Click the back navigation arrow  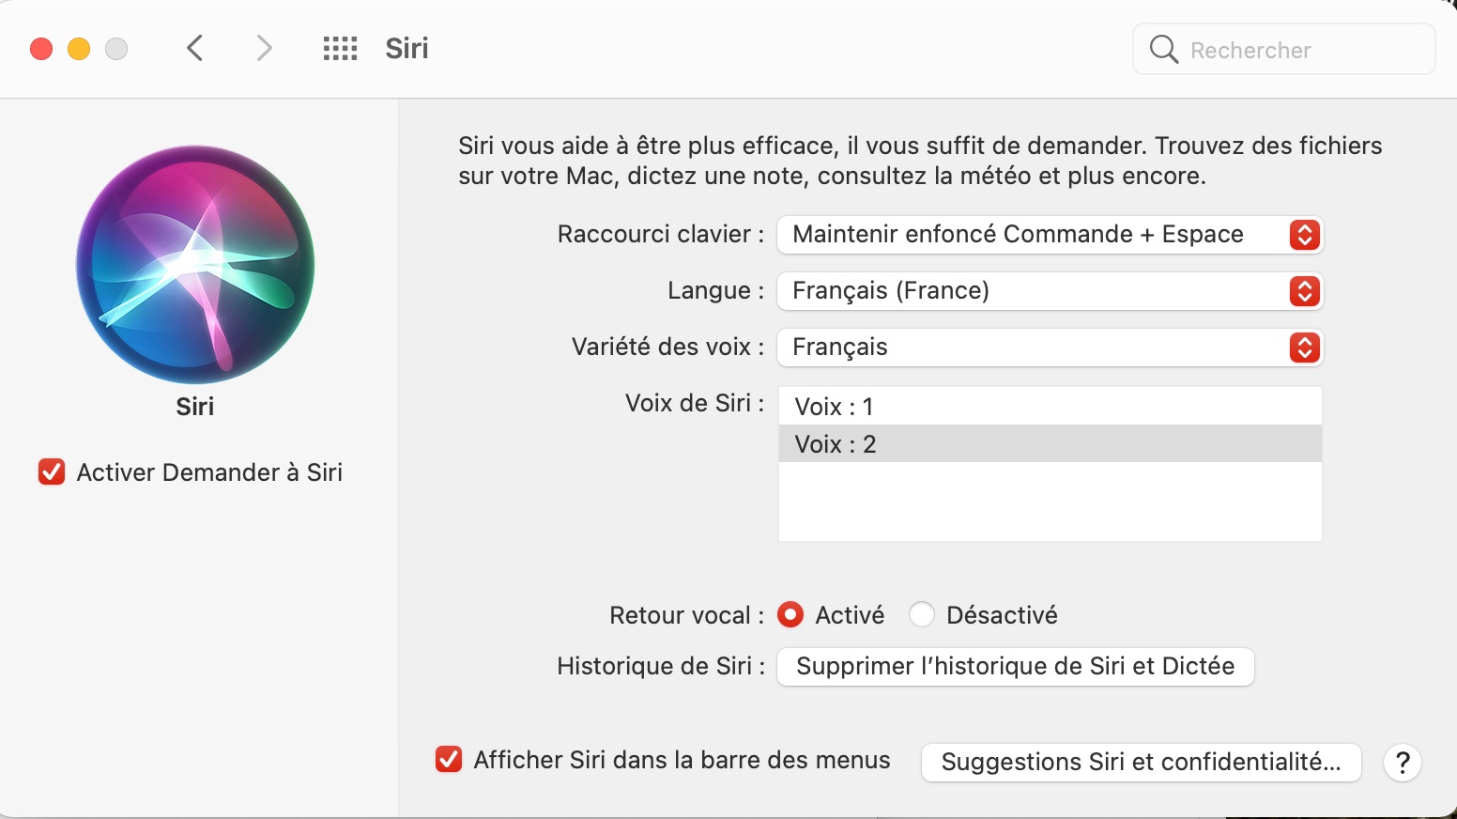(195, 48)
